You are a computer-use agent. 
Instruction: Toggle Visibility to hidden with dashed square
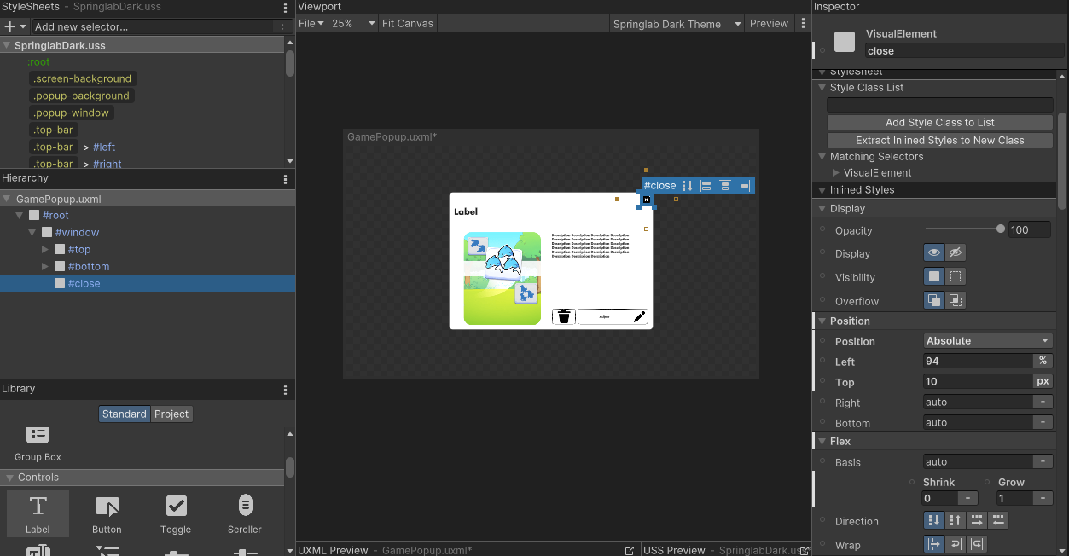tap(956, 276)
